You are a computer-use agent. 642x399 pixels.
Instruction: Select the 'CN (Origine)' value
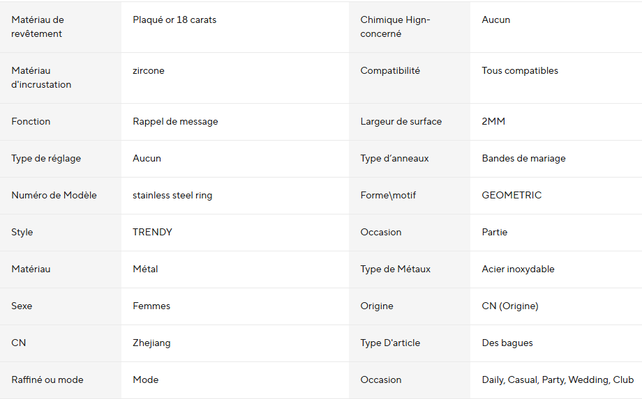coord(510,306)
